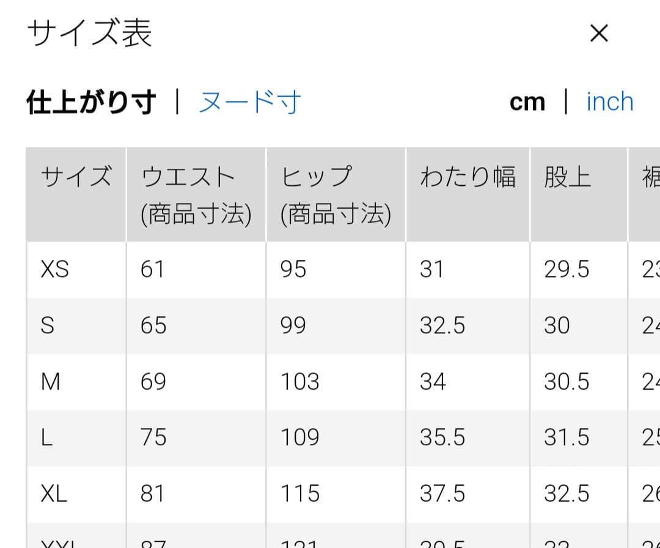Click the ウエスト(商品寸法) column header
The height and width of the screenshot is (548, 660).
pyautogui.click(x=196, y=194)
